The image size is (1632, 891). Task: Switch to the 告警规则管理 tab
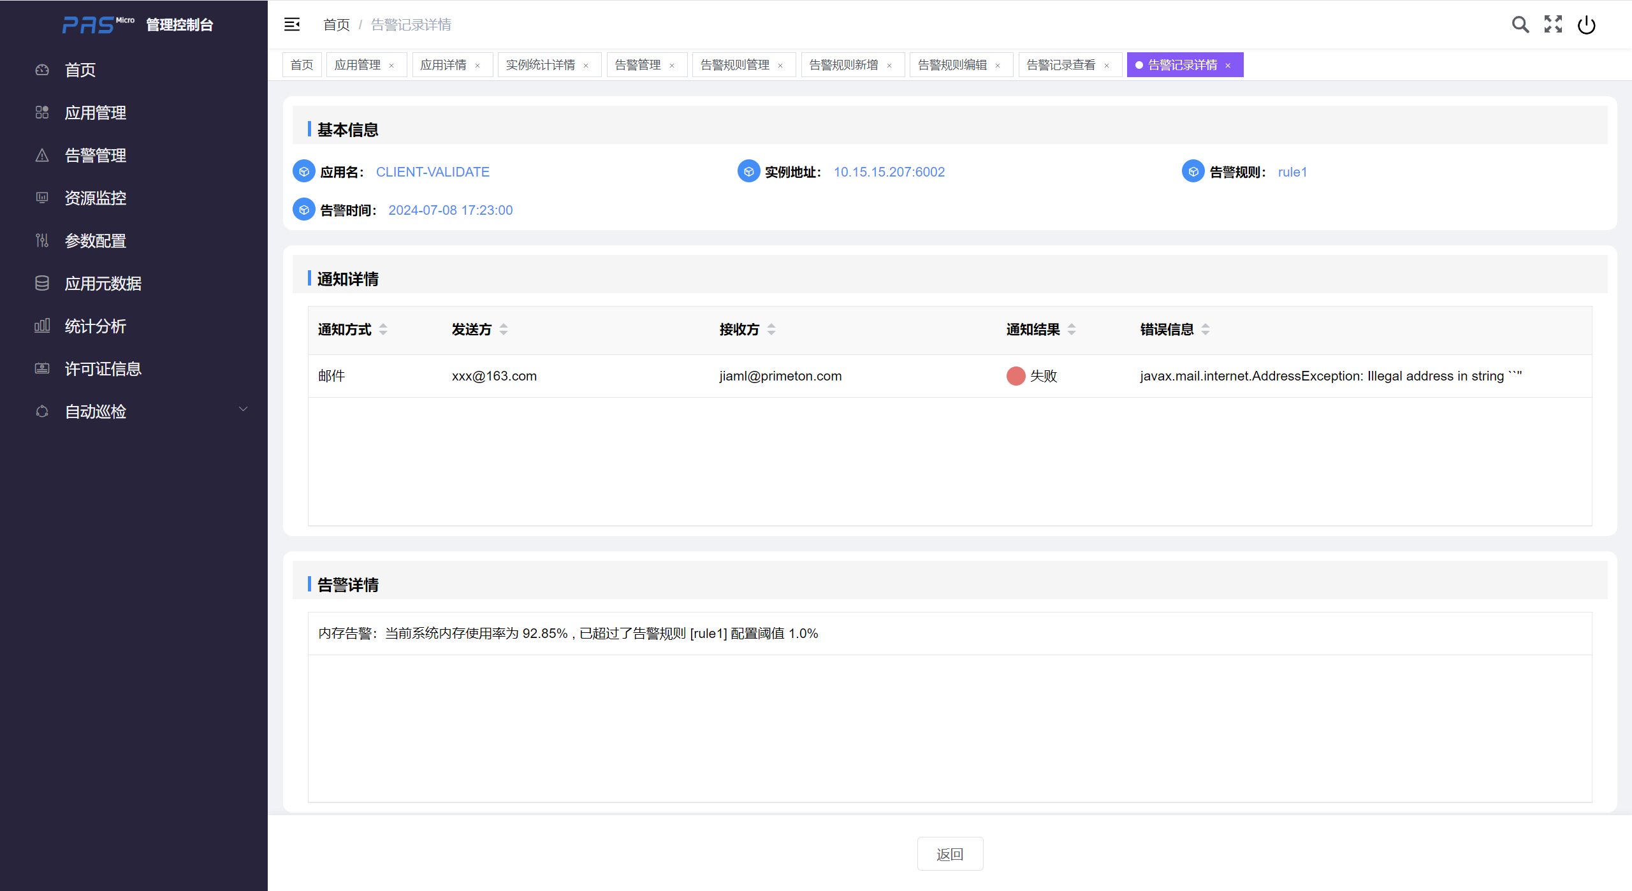pyautogui.click(x=734, y=65)
